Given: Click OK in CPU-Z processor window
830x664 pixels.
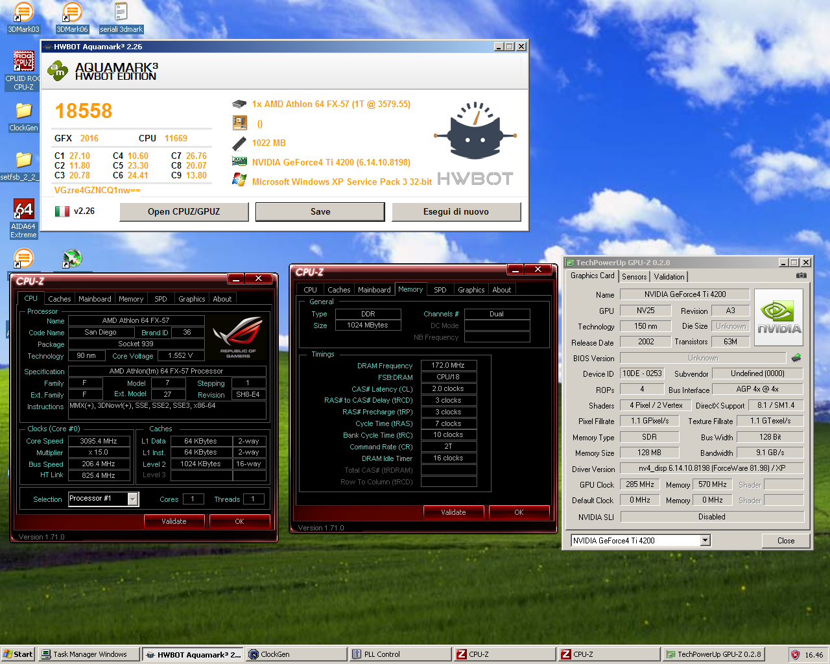Looking at the screenshot, I should [x=239, y=521].
